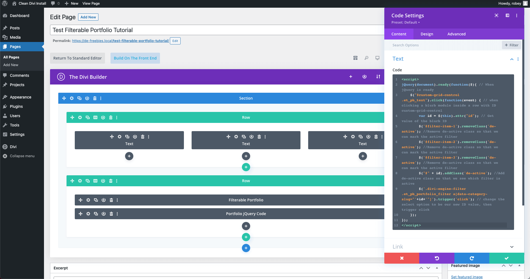Open the first Row's settings gear

(80, 117)
